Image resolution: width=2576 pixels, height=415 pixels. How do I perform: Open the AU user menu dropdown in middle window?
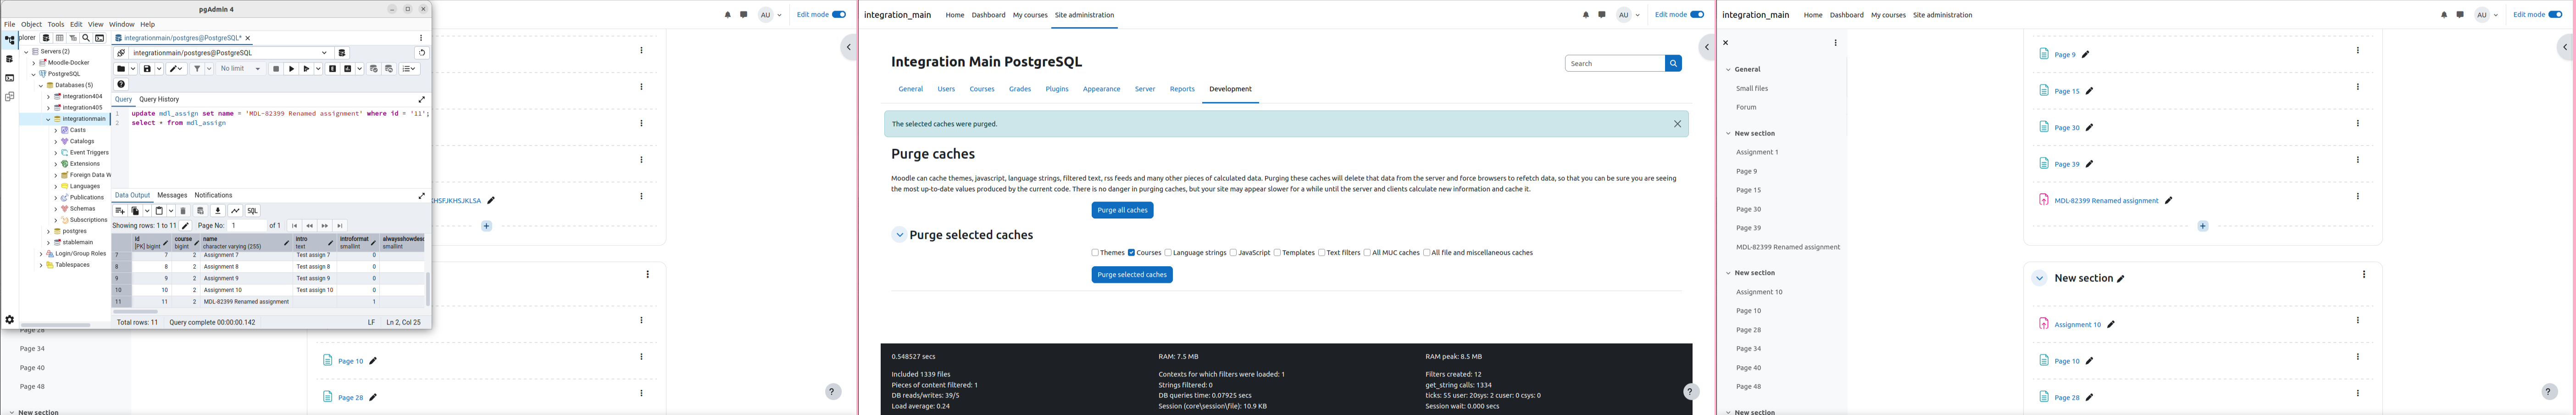(x=1629, y=15)
